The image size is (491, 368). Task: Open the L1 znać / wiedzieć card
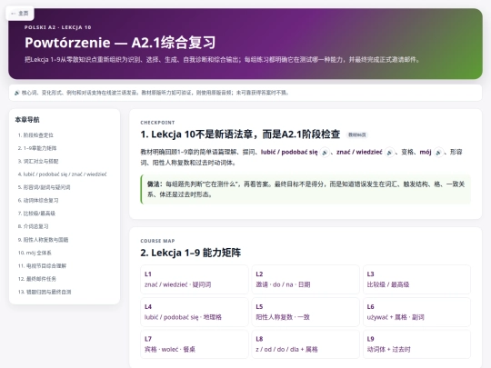(x=195, y=280)
